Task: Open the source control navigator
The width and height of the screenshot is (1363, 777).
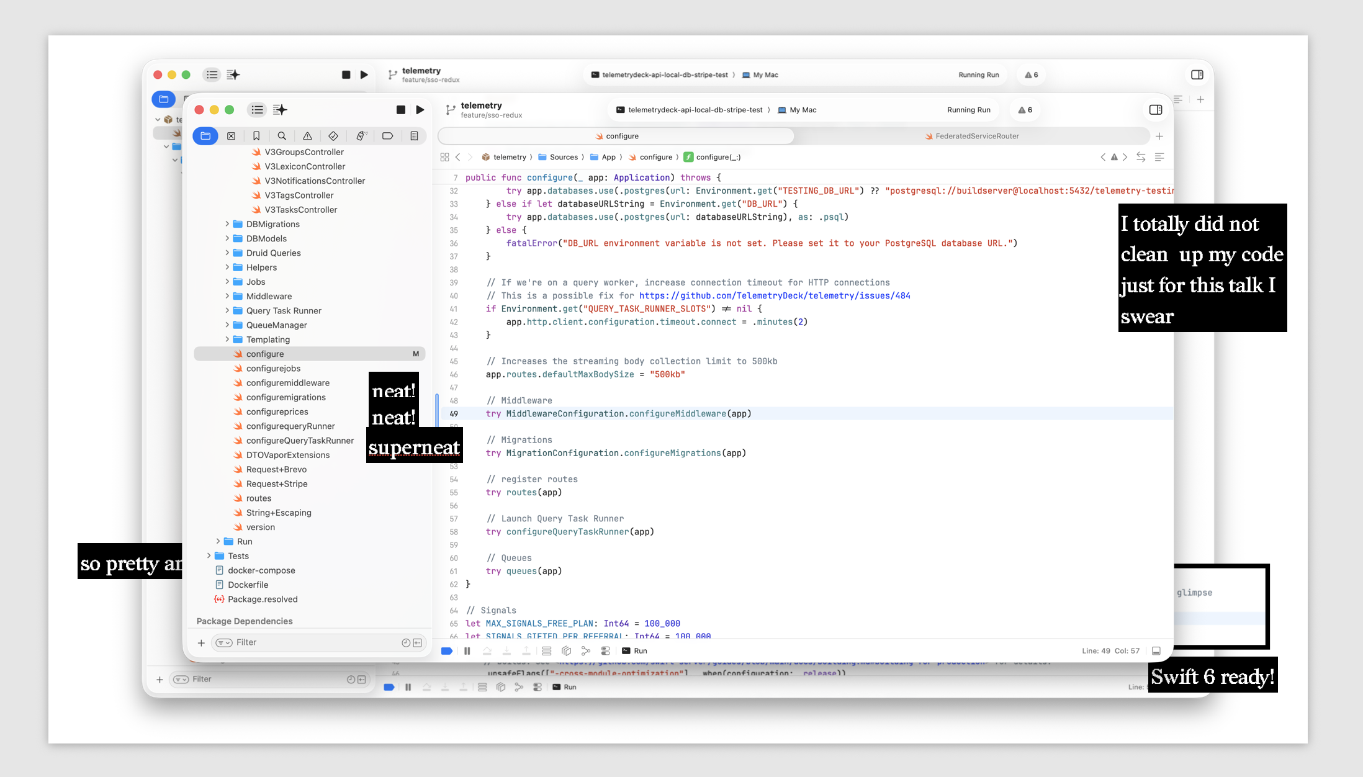Action: point(231,136)
